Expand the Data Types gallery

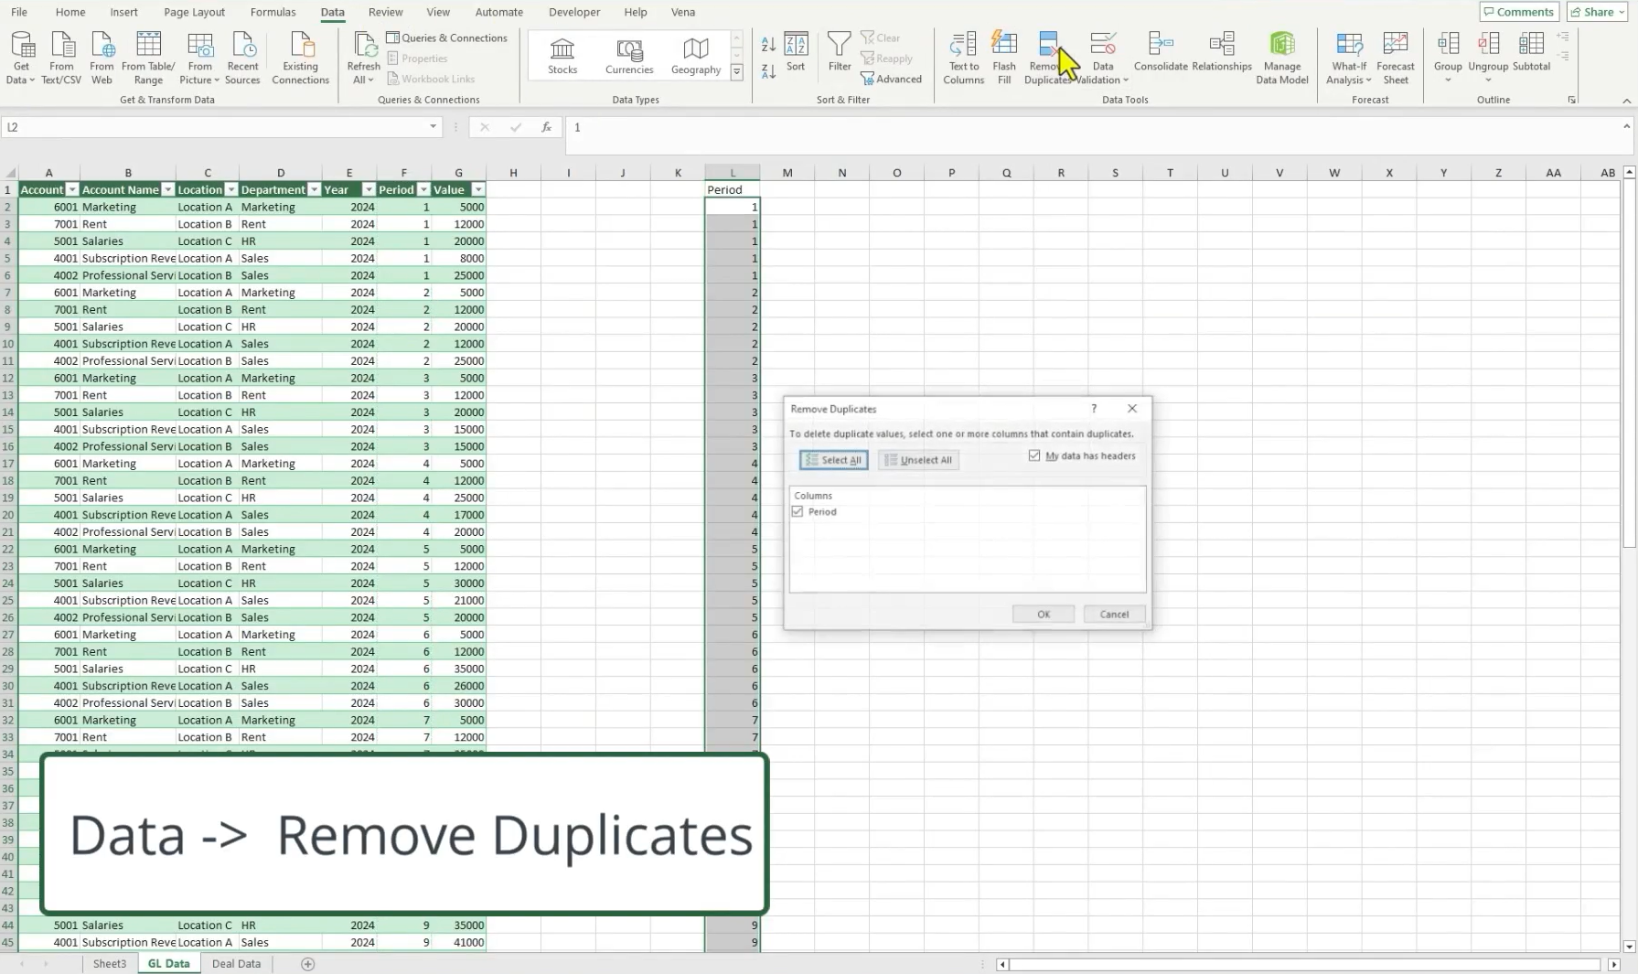[x=737, y=71]
